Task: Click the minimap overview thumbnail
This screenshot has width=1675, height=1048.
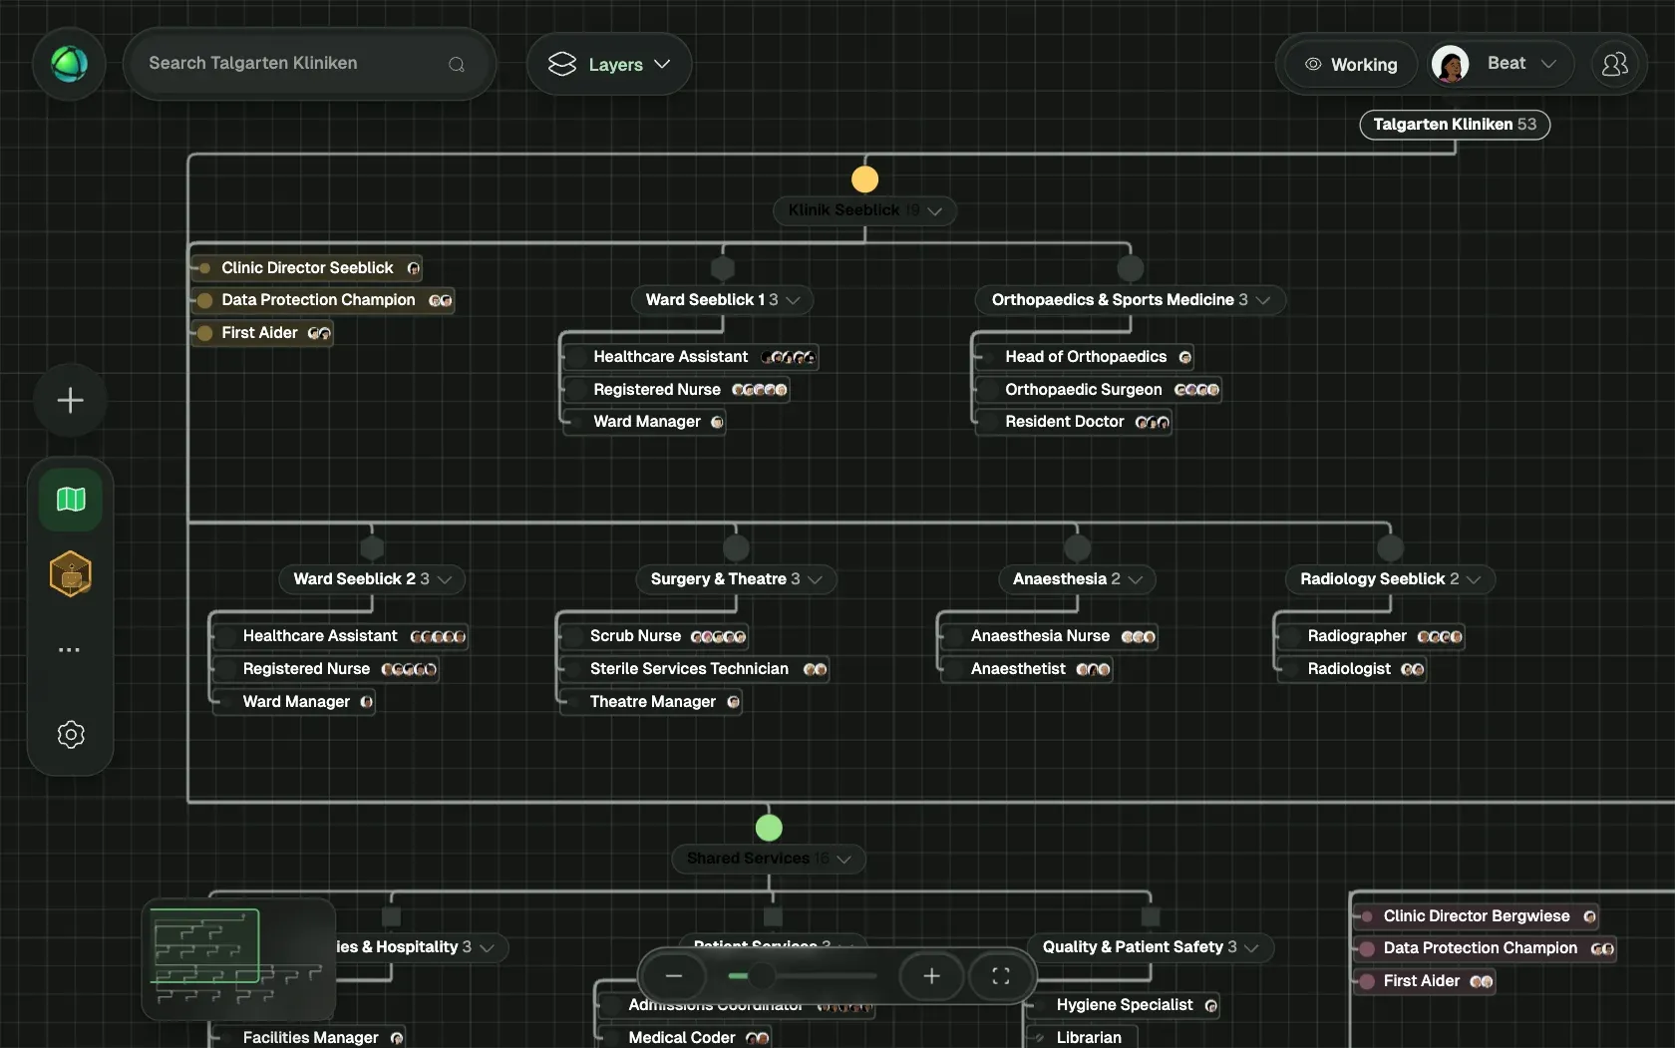Action: [x=238, y=959]
